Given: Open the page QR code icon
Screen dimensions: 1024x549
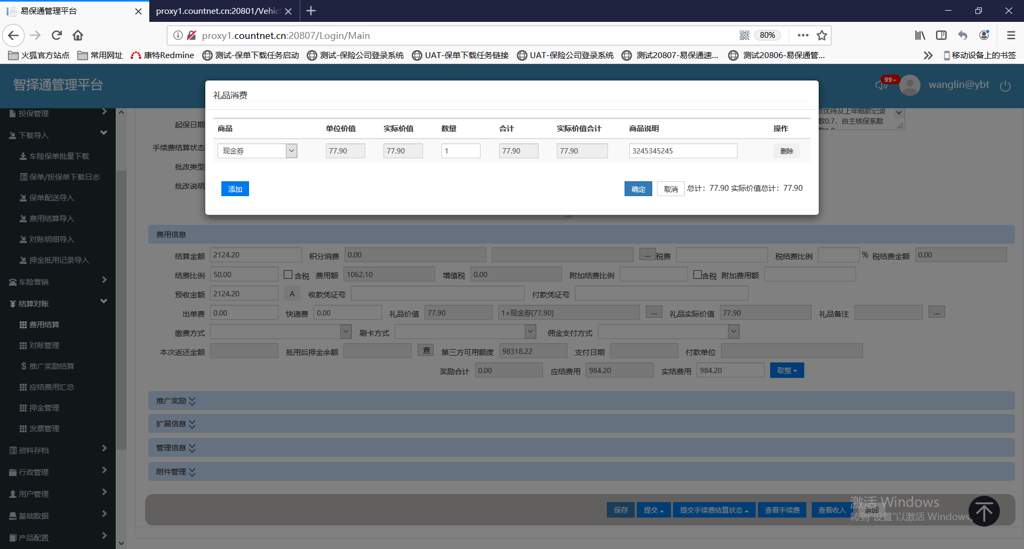Looking at the screenshot, I should (x=745, y=35).
